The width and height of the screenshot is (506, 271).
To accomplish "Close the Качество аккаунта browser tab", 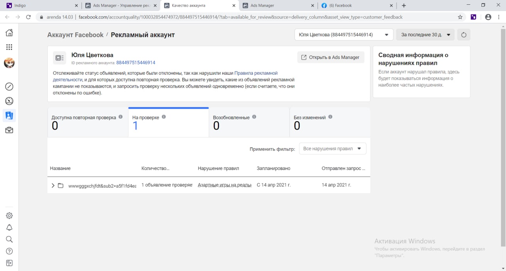I will (234, 6).
